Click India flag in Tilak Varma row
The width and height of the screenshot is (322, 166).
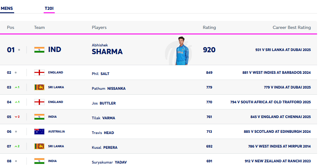coord(39,117)
